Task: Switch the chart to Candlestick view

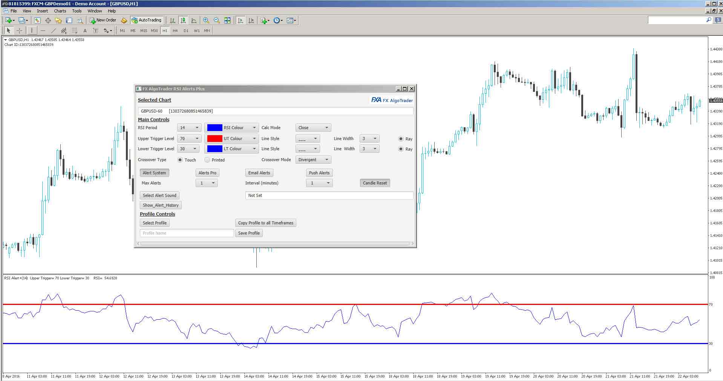Action: tap(183, 20)
